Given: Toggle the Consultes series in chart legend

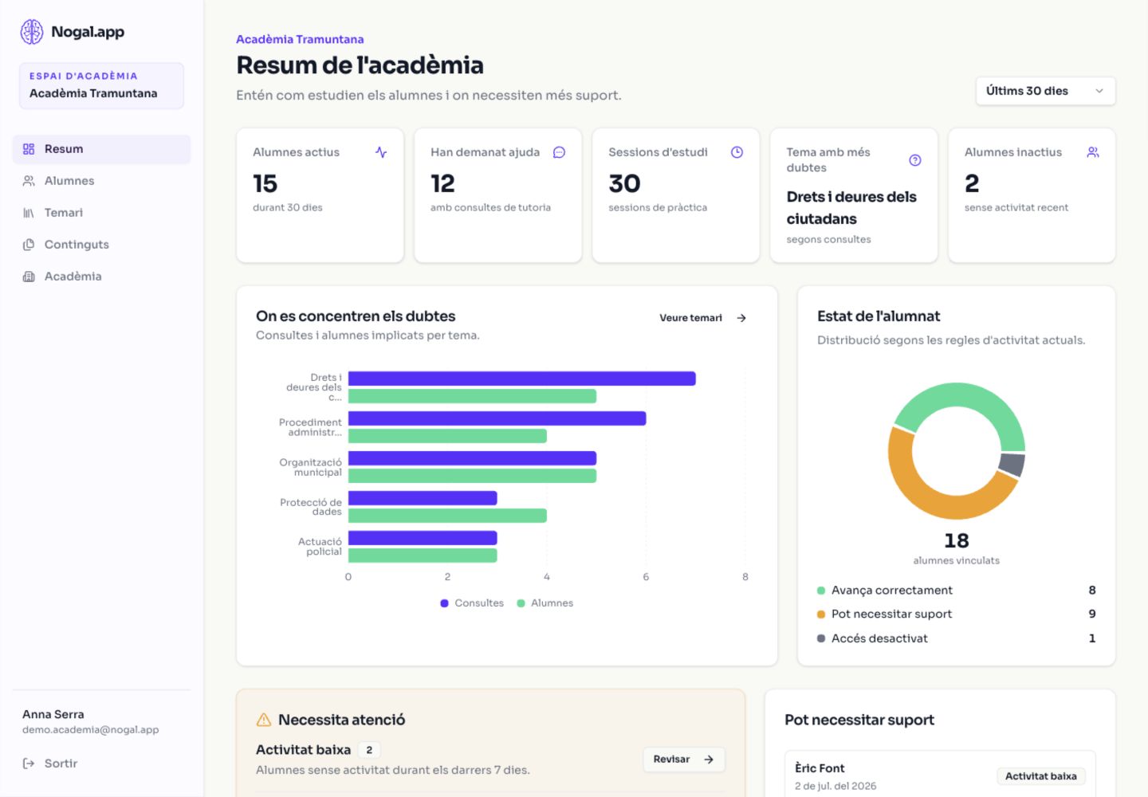Looking at the screenshot, I should (x=472, y=603).
